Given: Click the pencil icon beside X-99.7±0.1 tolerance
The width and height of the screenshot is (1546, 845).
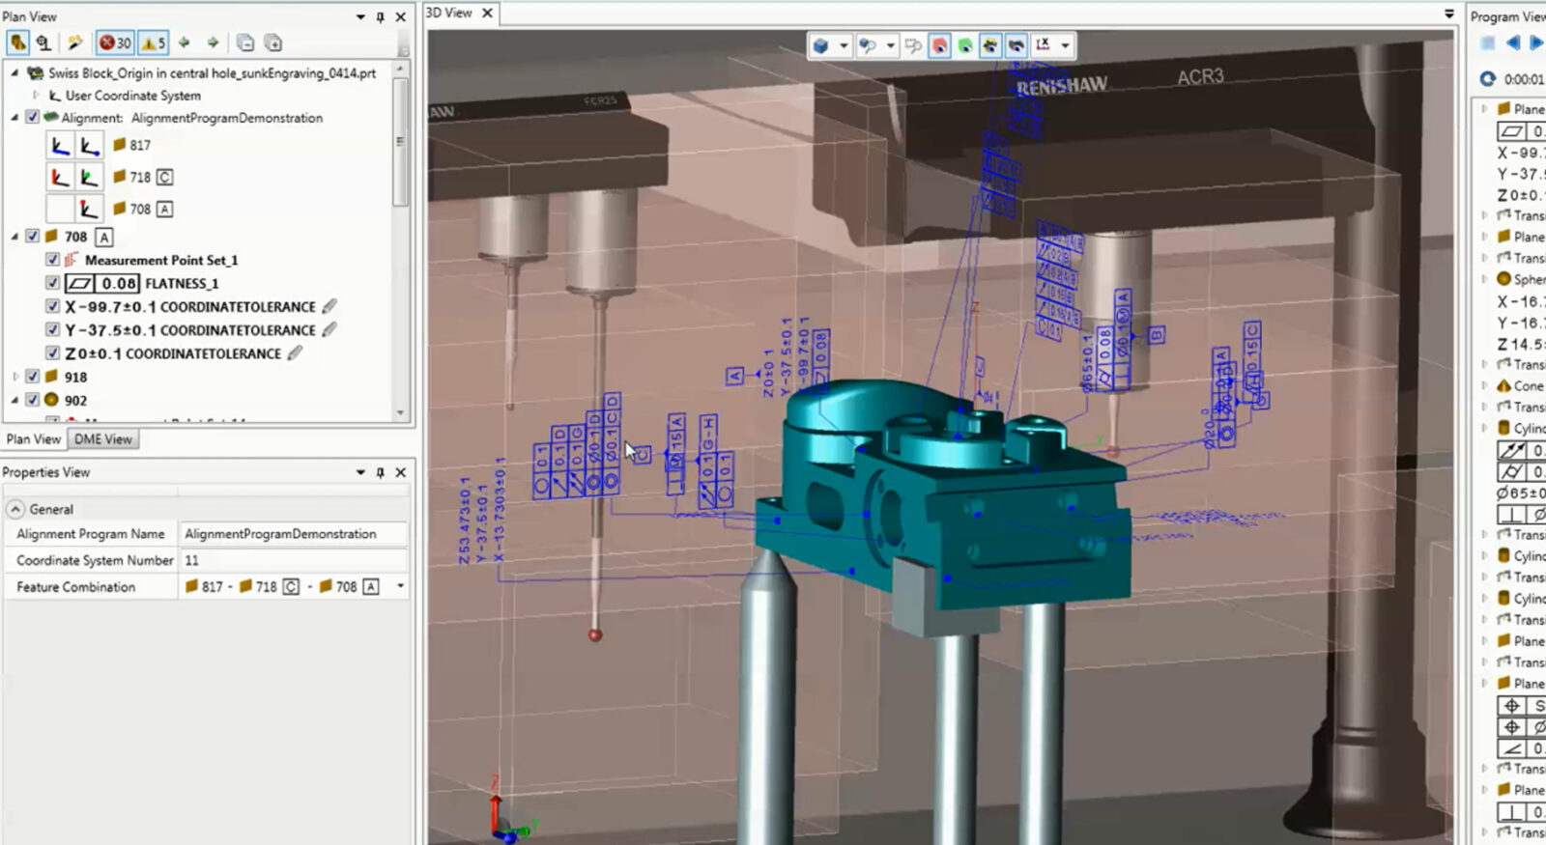Looking at the screenshot, I should (x=329, y=306).
